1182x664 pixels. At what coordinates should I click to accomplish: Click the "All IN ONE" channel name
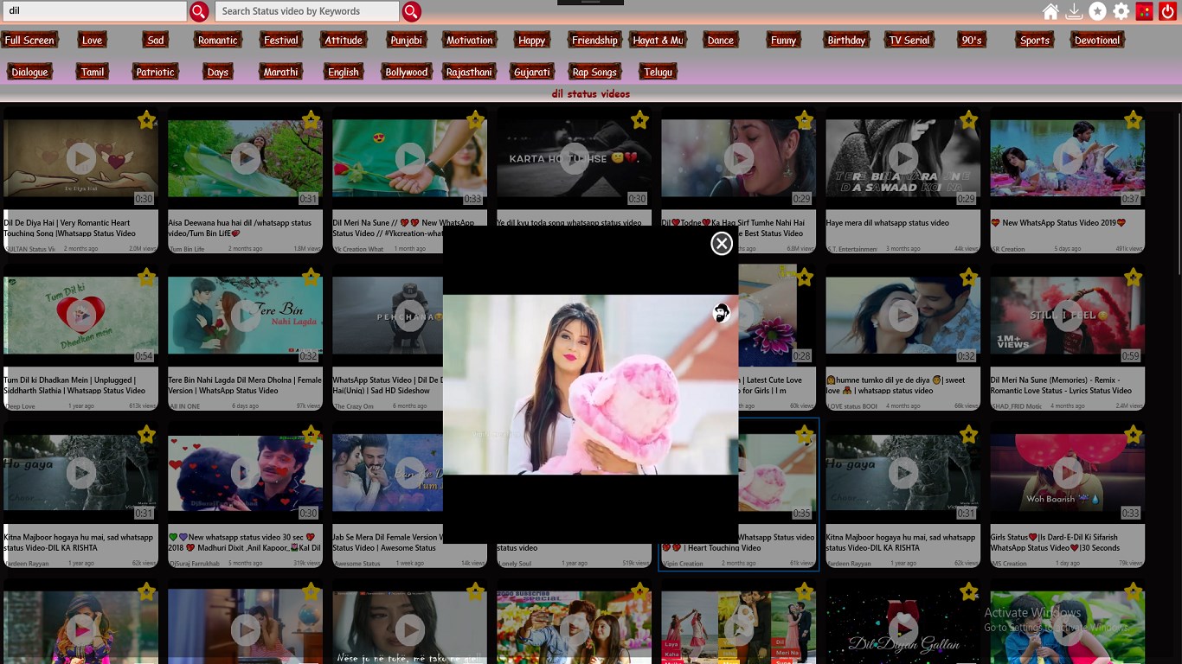point(184,406)
